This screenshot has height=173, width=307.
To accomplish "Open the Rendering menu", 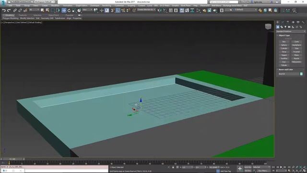I will 106,6.
